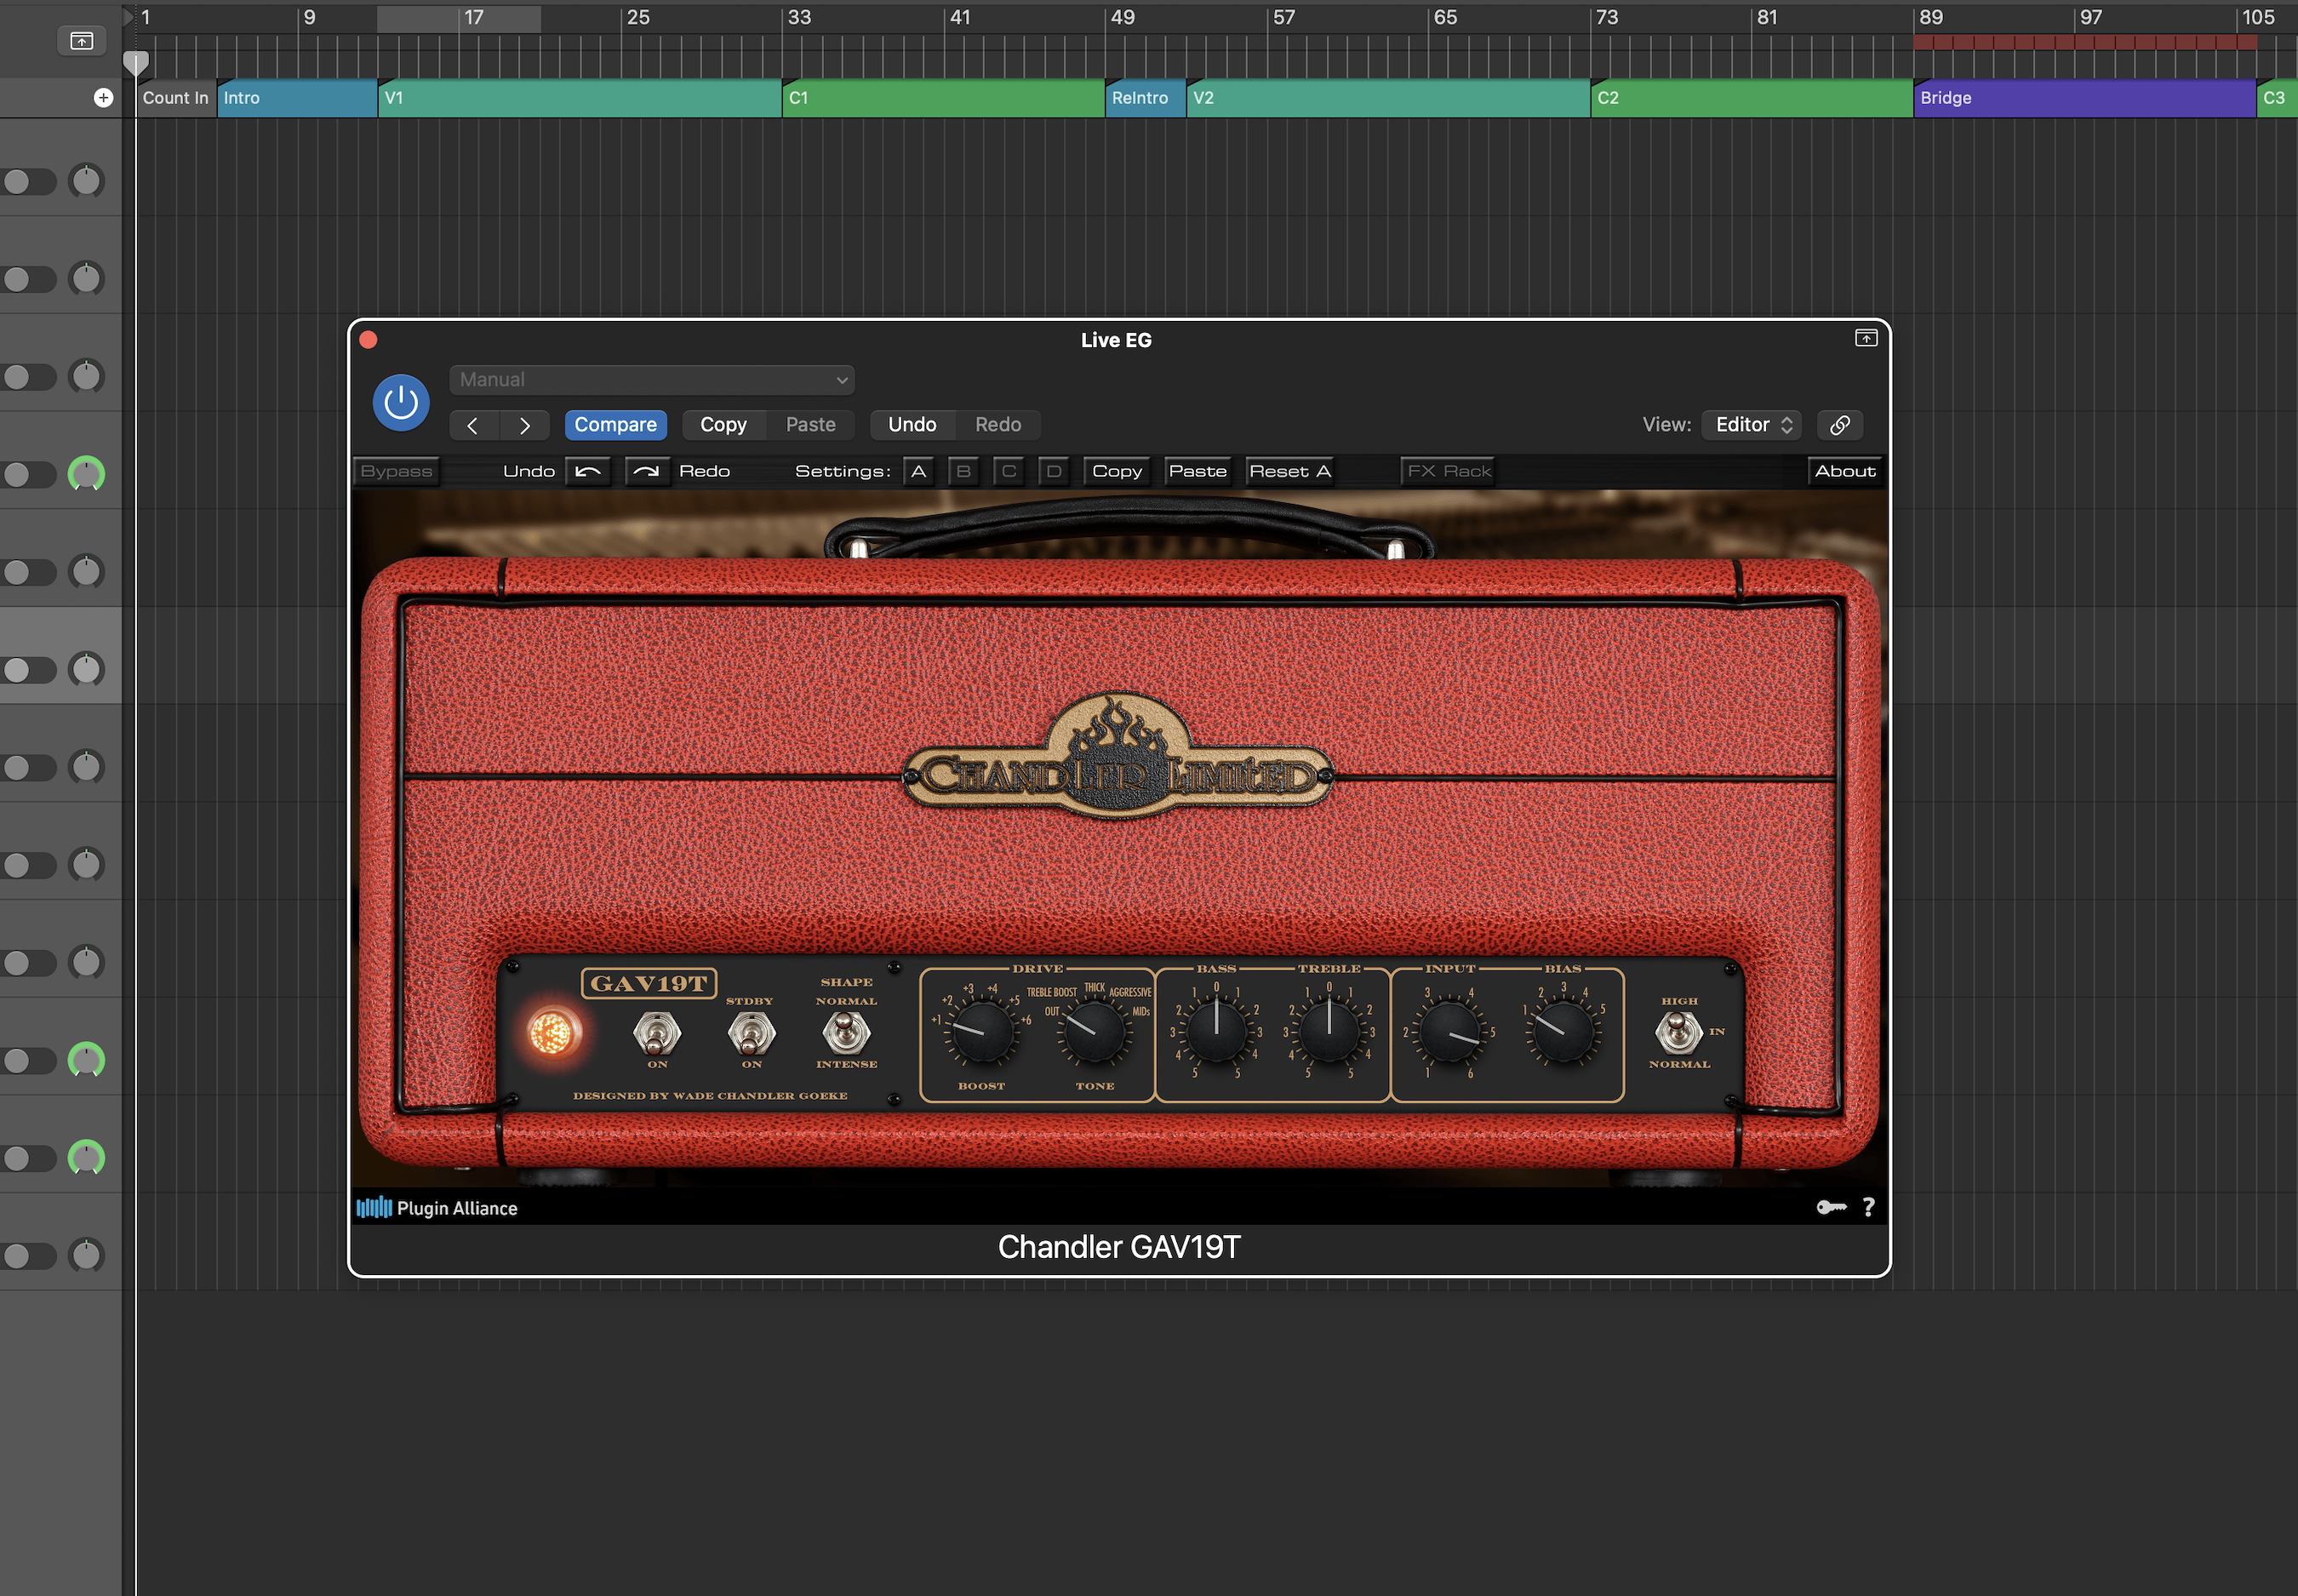2298x1596 pixels.
Task: Select settings slot B
Action: 963,471
